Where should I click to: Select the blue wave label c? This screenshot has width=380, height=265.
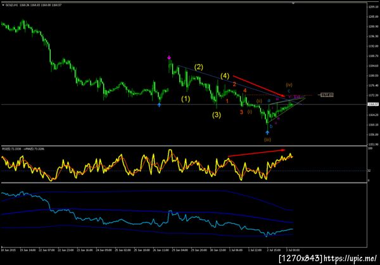tap(289, 91)
